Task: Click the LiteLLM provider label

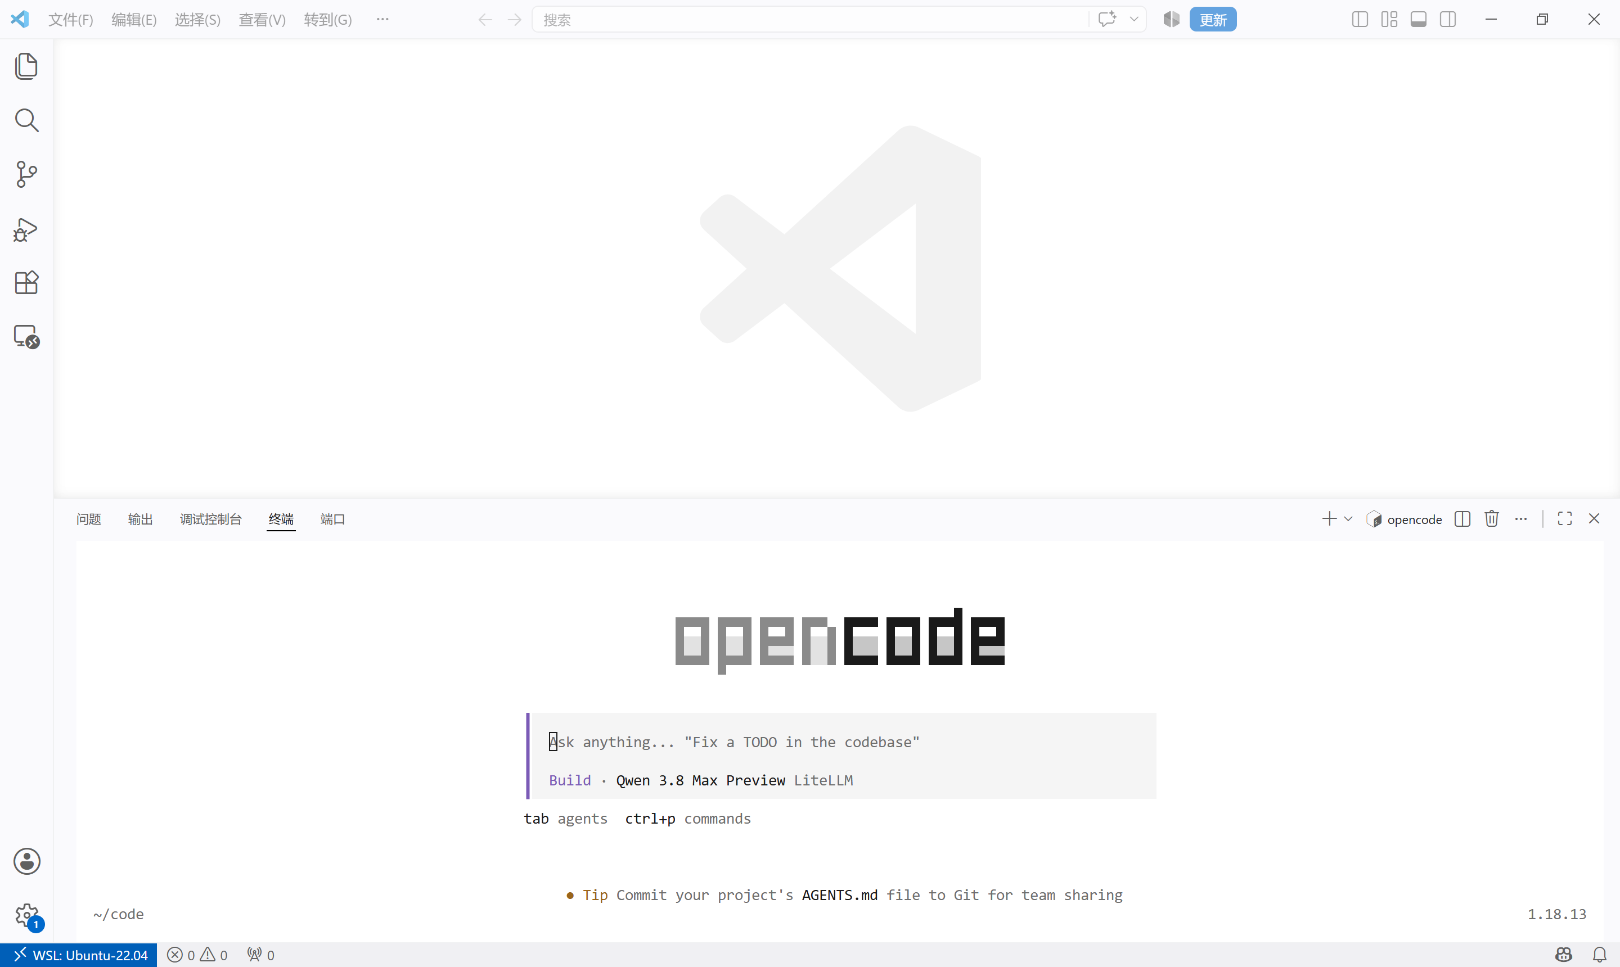Action: (823, 781)
